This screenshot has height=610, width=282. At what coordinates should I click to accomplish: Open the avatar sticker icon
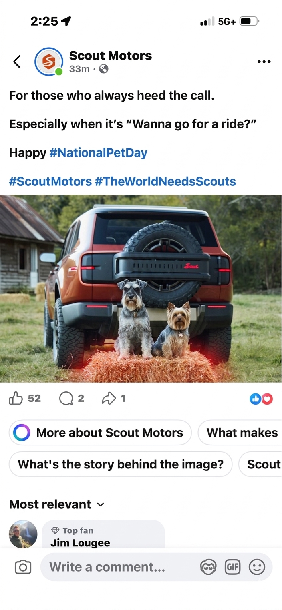(x=208, y=567)
